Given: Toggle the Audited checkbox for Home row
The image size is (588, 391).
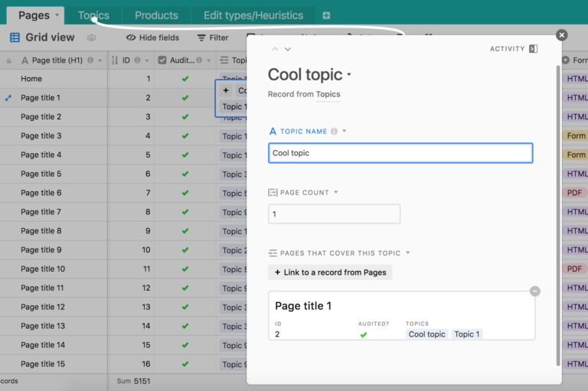Looking at the screenshot, I should pos(185,79).
